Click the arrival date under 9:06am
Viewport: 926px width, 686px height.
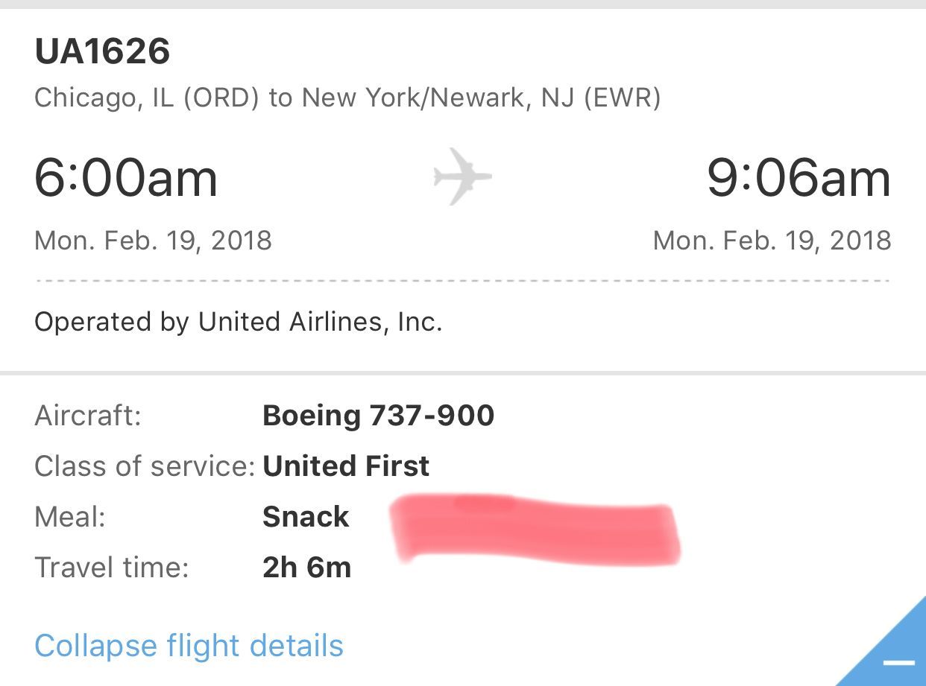[772, 241]
